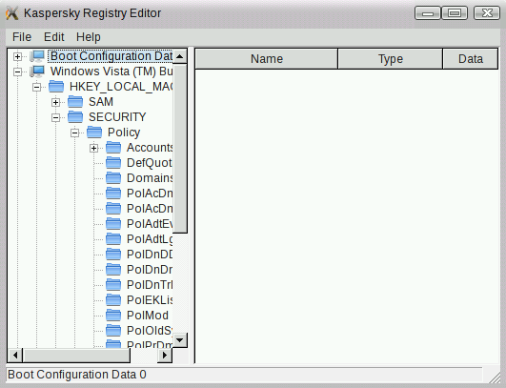Screen dimensions: 506x388
Task: Click the tree scroll right arrow
Action: tap(165, 355)
